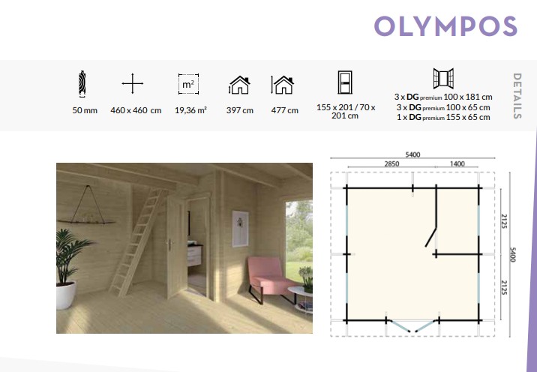
Task: Select the 460 x 460 cm text
Action: pyautogui.click(x=136, y=110)
